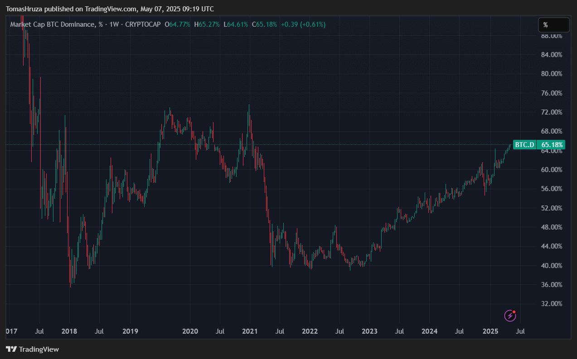Screen dimensions: 577x359
Task: Toggle the % percent scale button
Action: coord(553,25)
